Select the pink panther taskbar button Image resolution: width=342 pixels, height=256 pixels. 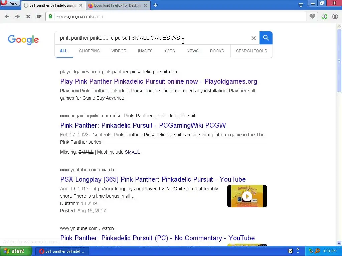pyautogui.click(x=62, y=251)
